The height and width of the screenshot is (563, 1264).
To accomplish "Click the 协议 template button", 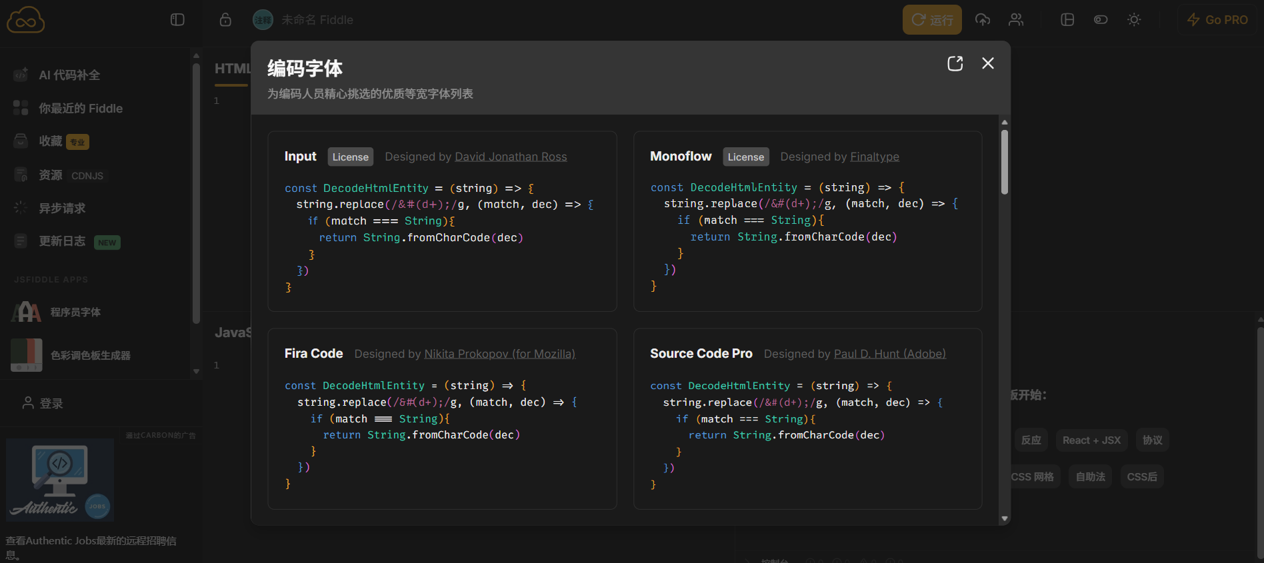I will [1153, 440].
